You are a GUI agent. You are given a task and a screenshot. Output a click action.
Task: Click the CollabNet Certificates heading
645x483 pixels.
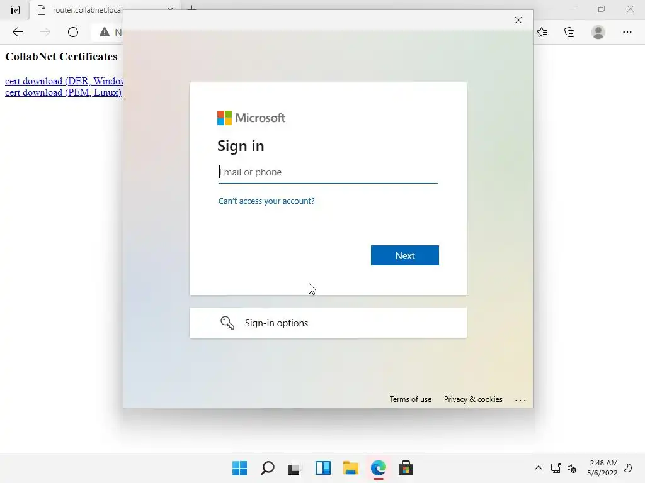click(61, 57)
